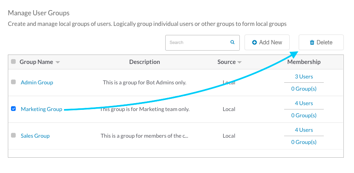Click the Membership column header
354x173 pixels.
pos(304,62)
